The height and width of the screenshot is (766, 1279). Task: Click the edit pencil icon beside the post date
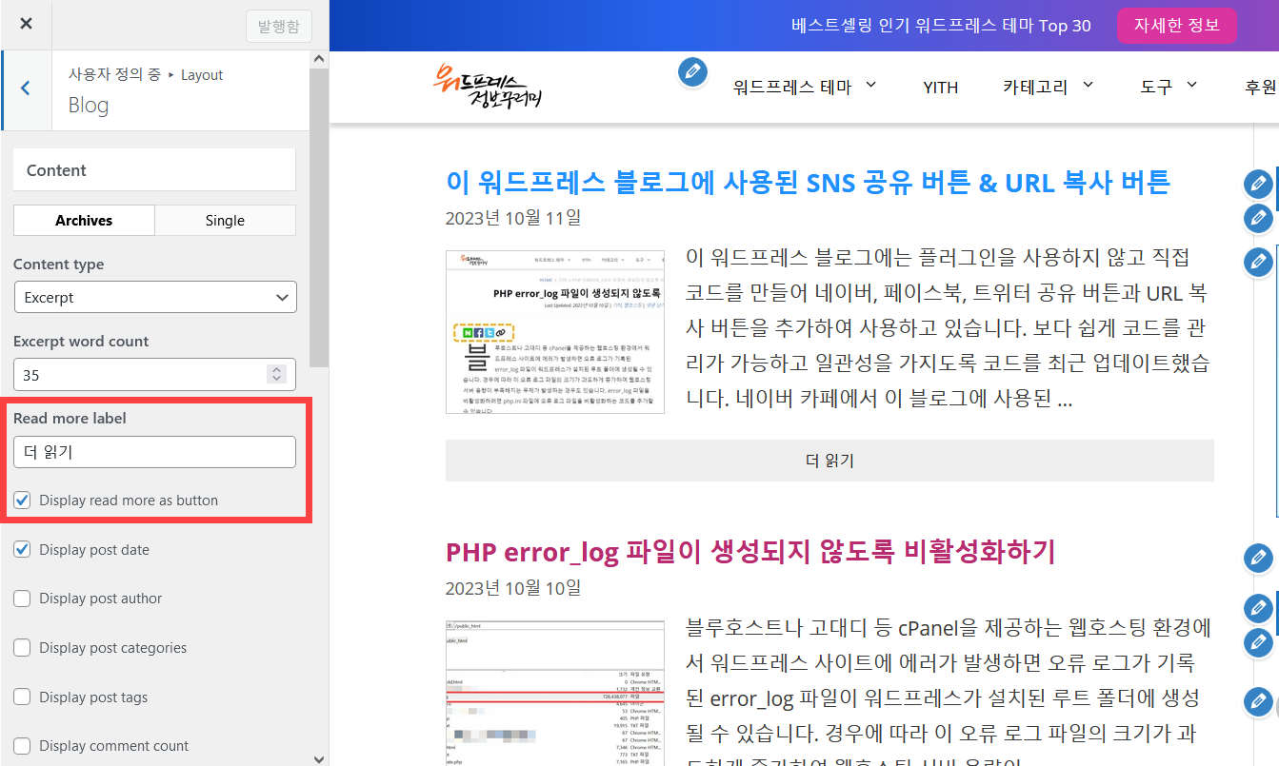tap(1258, 218)
